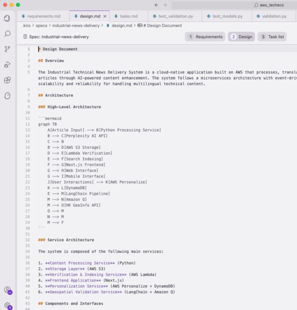
Task: Open the Design spec step
Action: (241, 37)
